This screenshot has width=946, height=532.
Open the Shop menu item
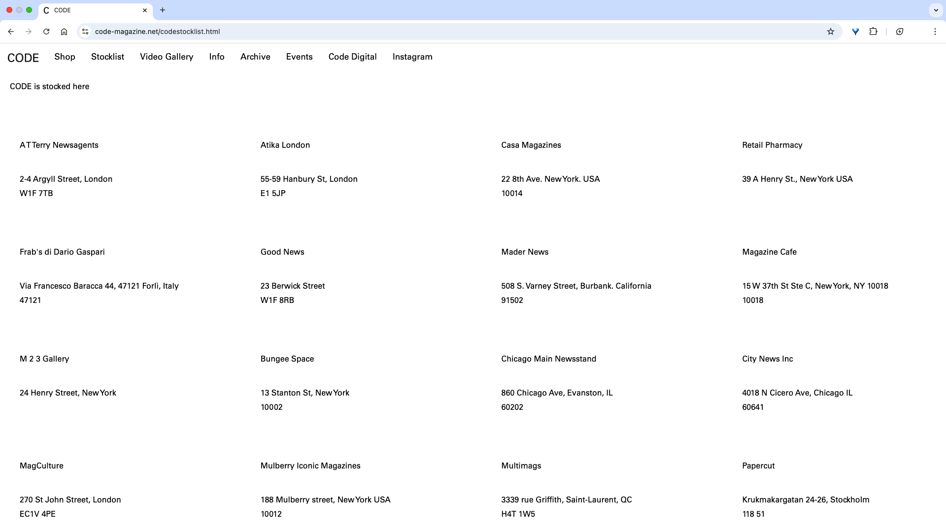pyautogui.click(x=65, y=57)
